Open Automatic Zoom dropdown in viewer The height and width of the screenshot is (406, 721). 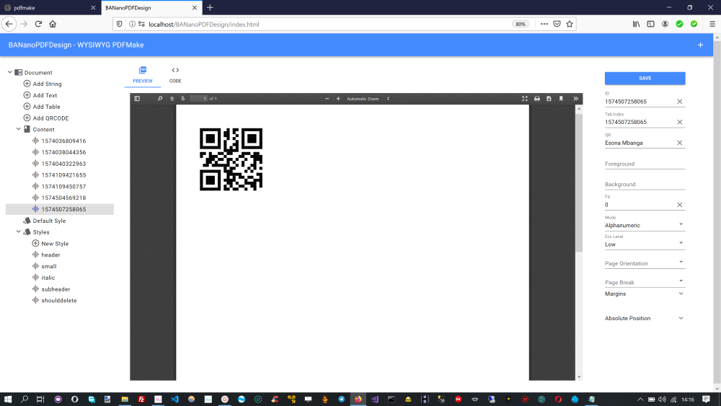368,98
